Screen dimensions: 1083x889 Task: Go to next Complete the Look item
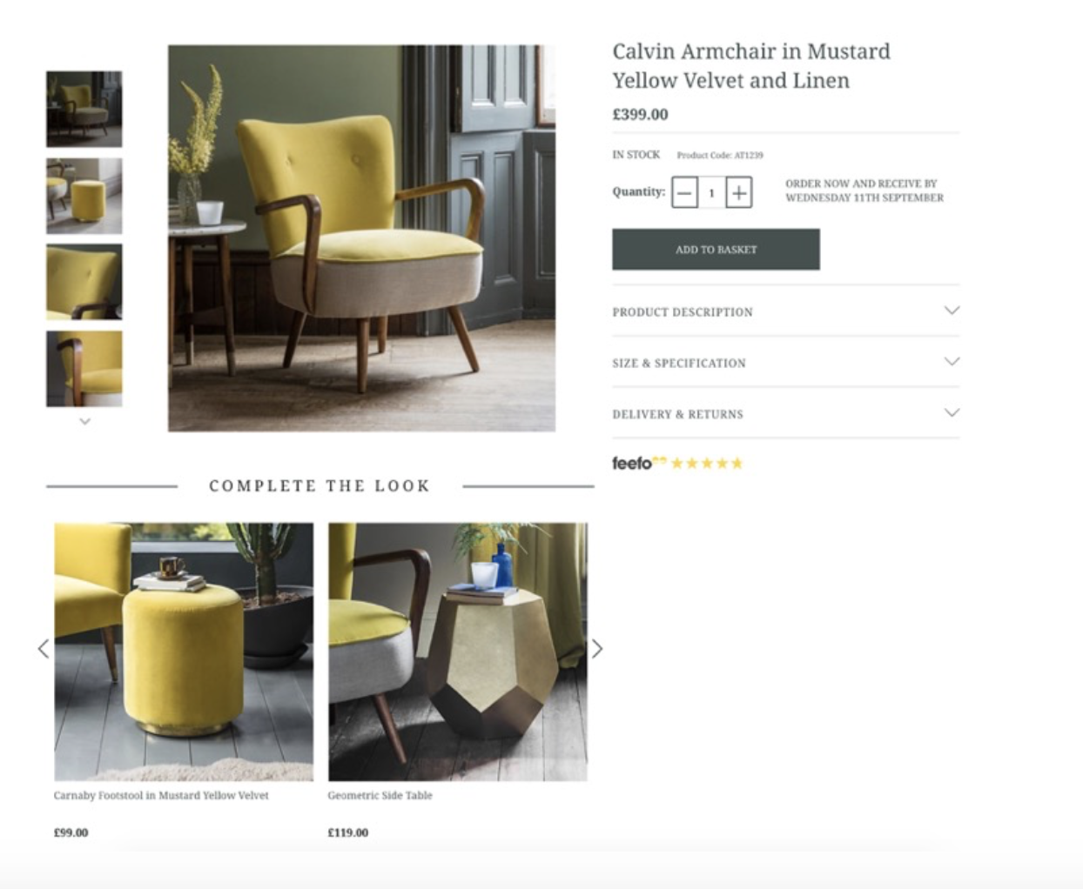click(x=597, y=648)
